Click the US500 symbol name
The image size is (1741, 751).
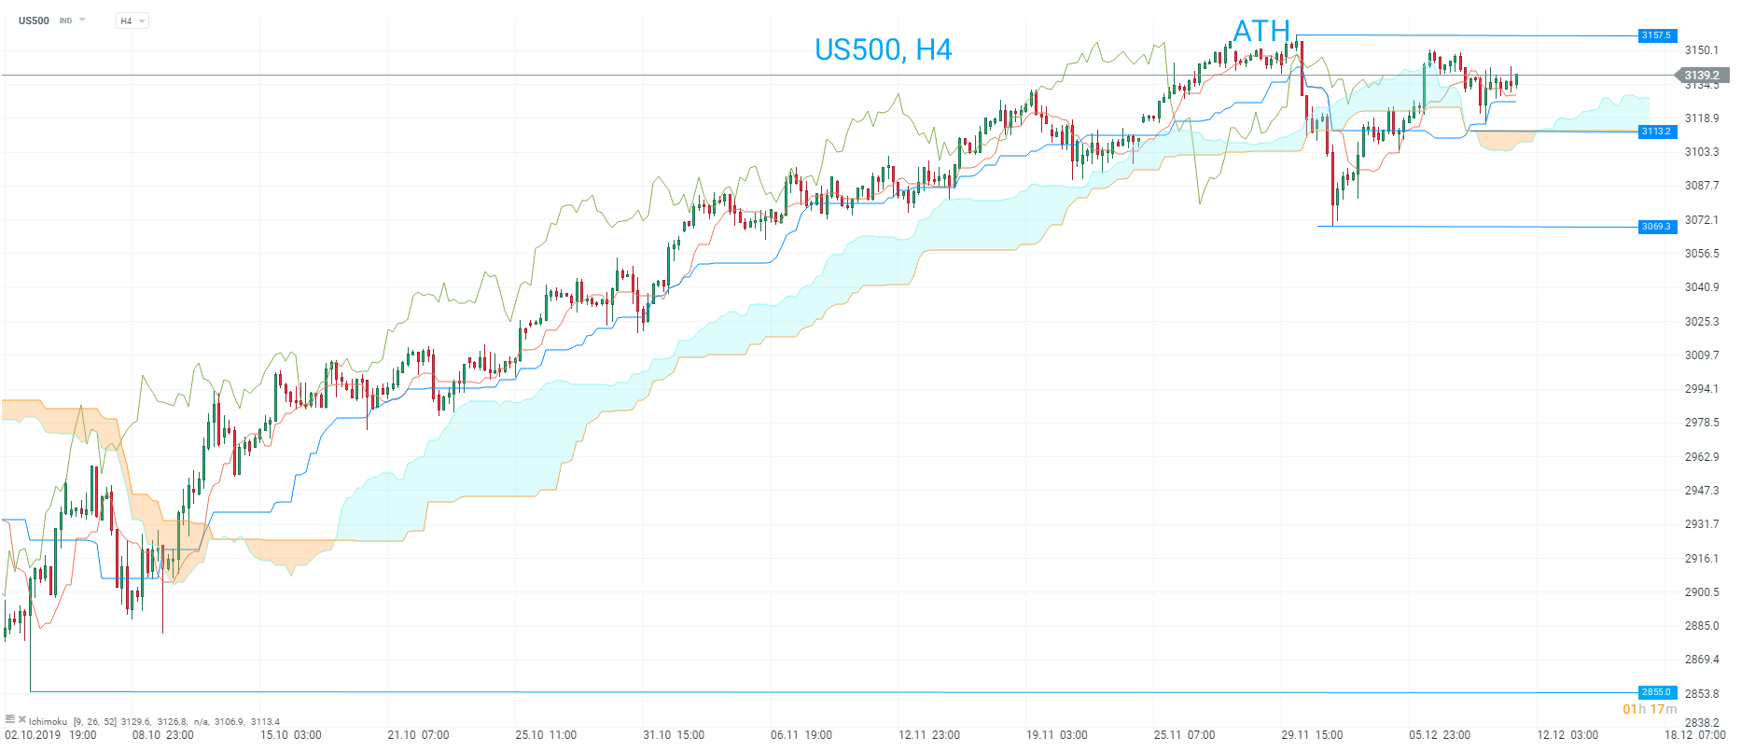click(34, 21)
